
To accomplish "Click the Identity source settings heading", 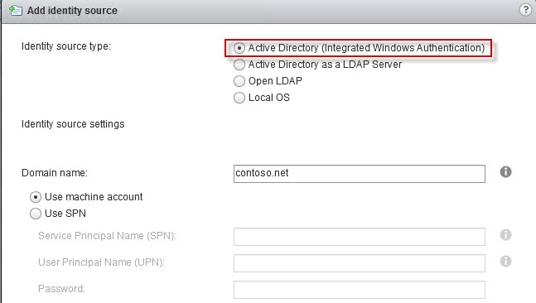I will click(x=73, y=124).
